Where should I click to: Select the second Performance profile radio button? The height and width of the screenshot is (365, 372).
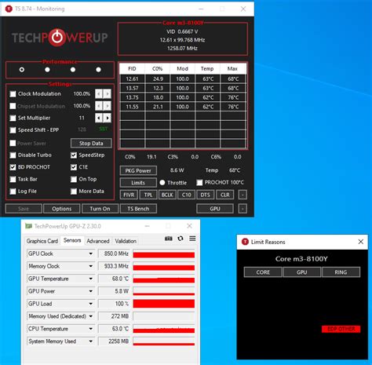click(47, 70)
